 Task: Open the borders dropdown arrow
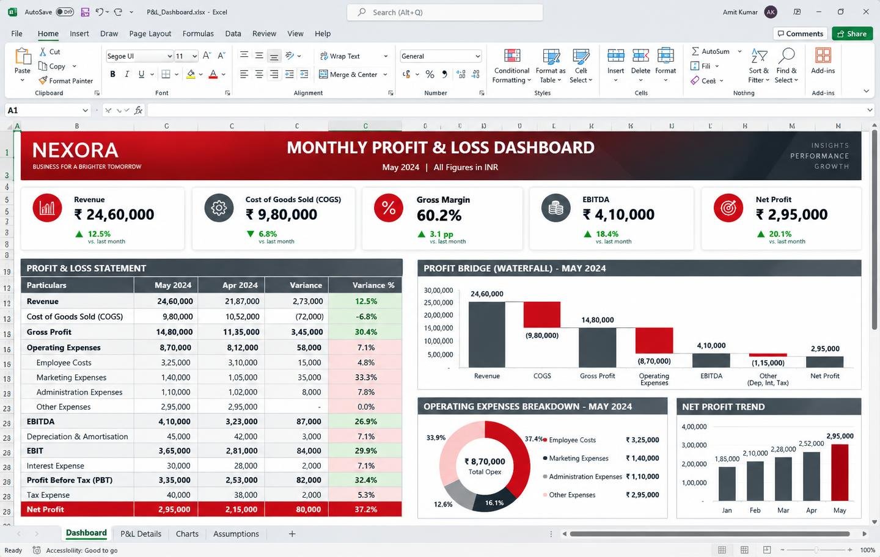(x=176, y=75)
